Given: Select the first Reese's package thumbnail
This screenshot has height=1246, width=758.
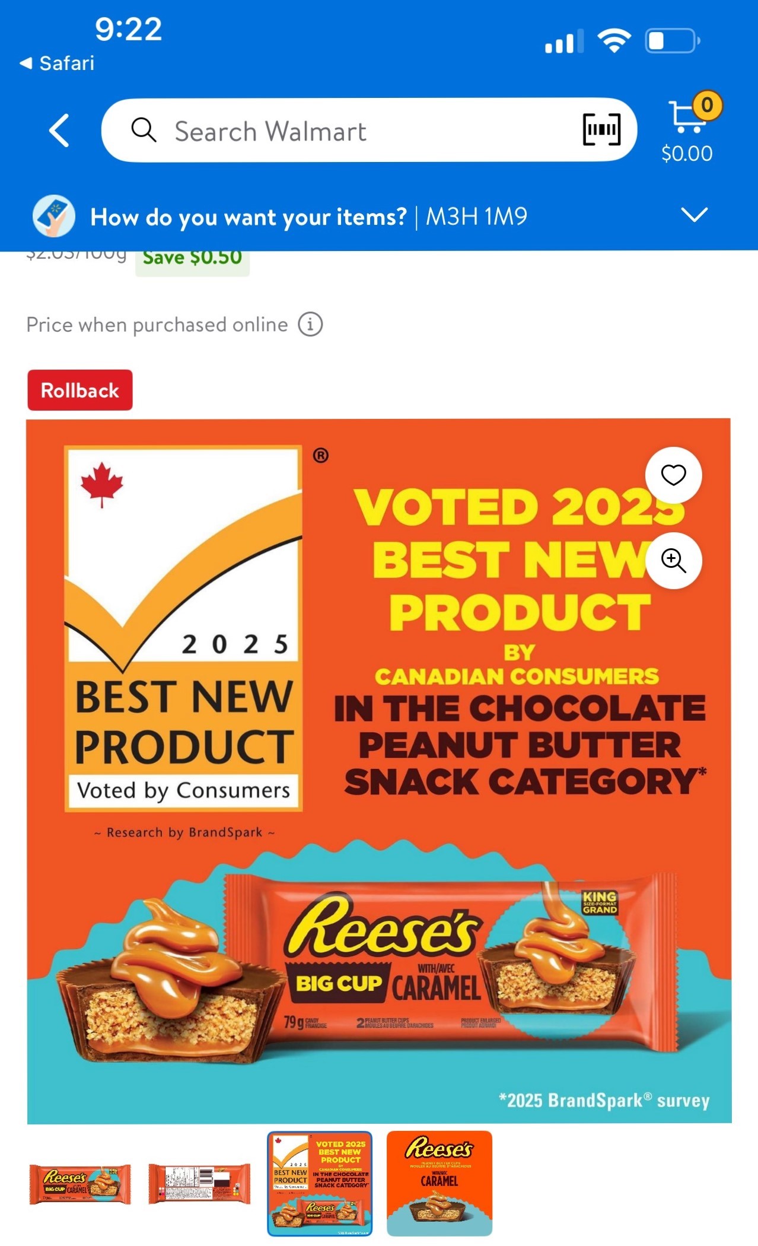Looking at the screenshot, I should [80, 1184].
